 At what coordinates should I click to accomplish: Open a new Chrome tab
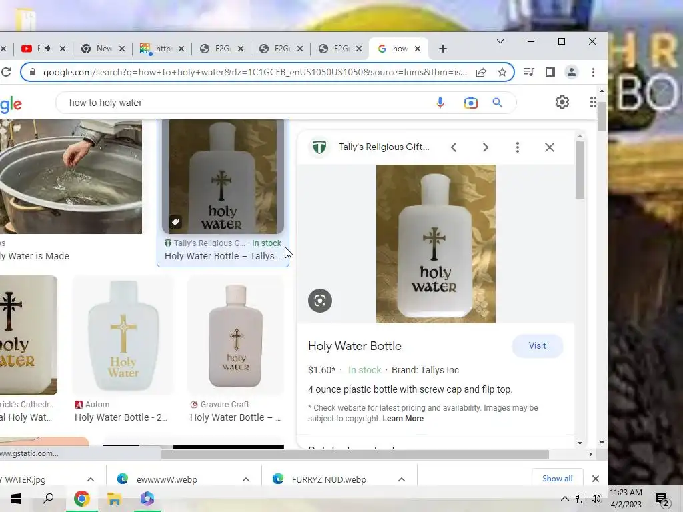tap(443, 49)
